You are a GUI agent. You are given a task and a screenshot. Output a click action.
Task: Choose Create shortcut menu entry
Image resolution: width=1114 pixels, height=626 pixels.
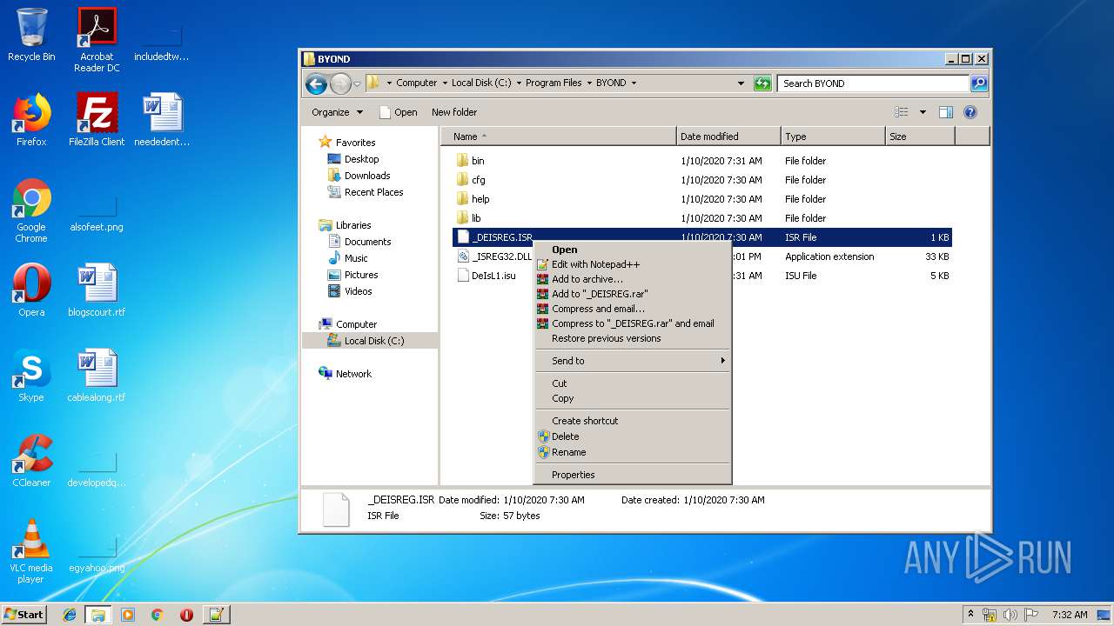632,421
